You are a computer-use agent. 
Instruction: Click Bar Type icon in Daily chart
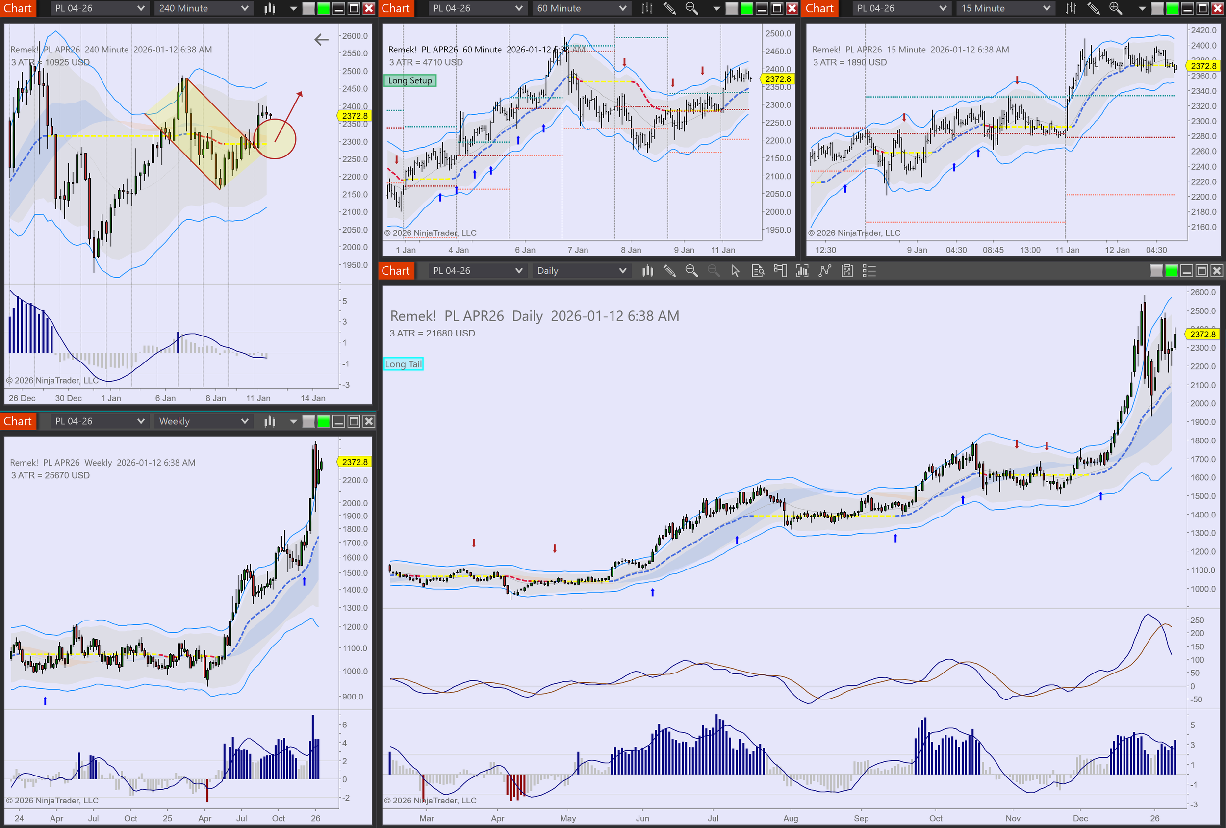click(x=647, y=271)
